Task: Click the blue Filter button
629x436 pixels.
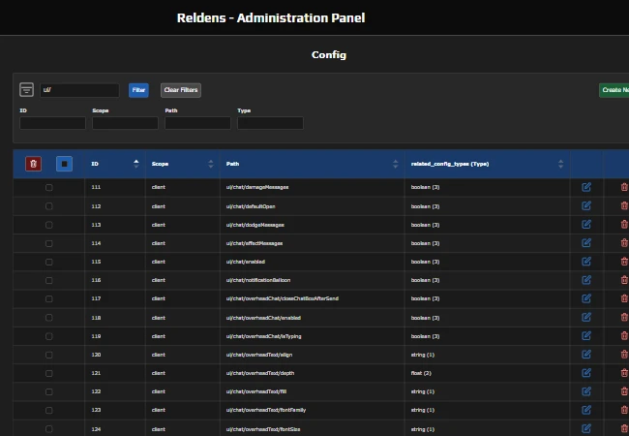Action: 138,90
